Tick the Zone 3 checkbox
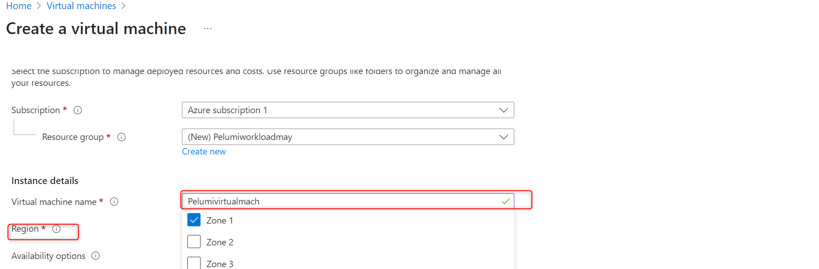Viewport: 819px width, 269px height. (x=194, y=263)
